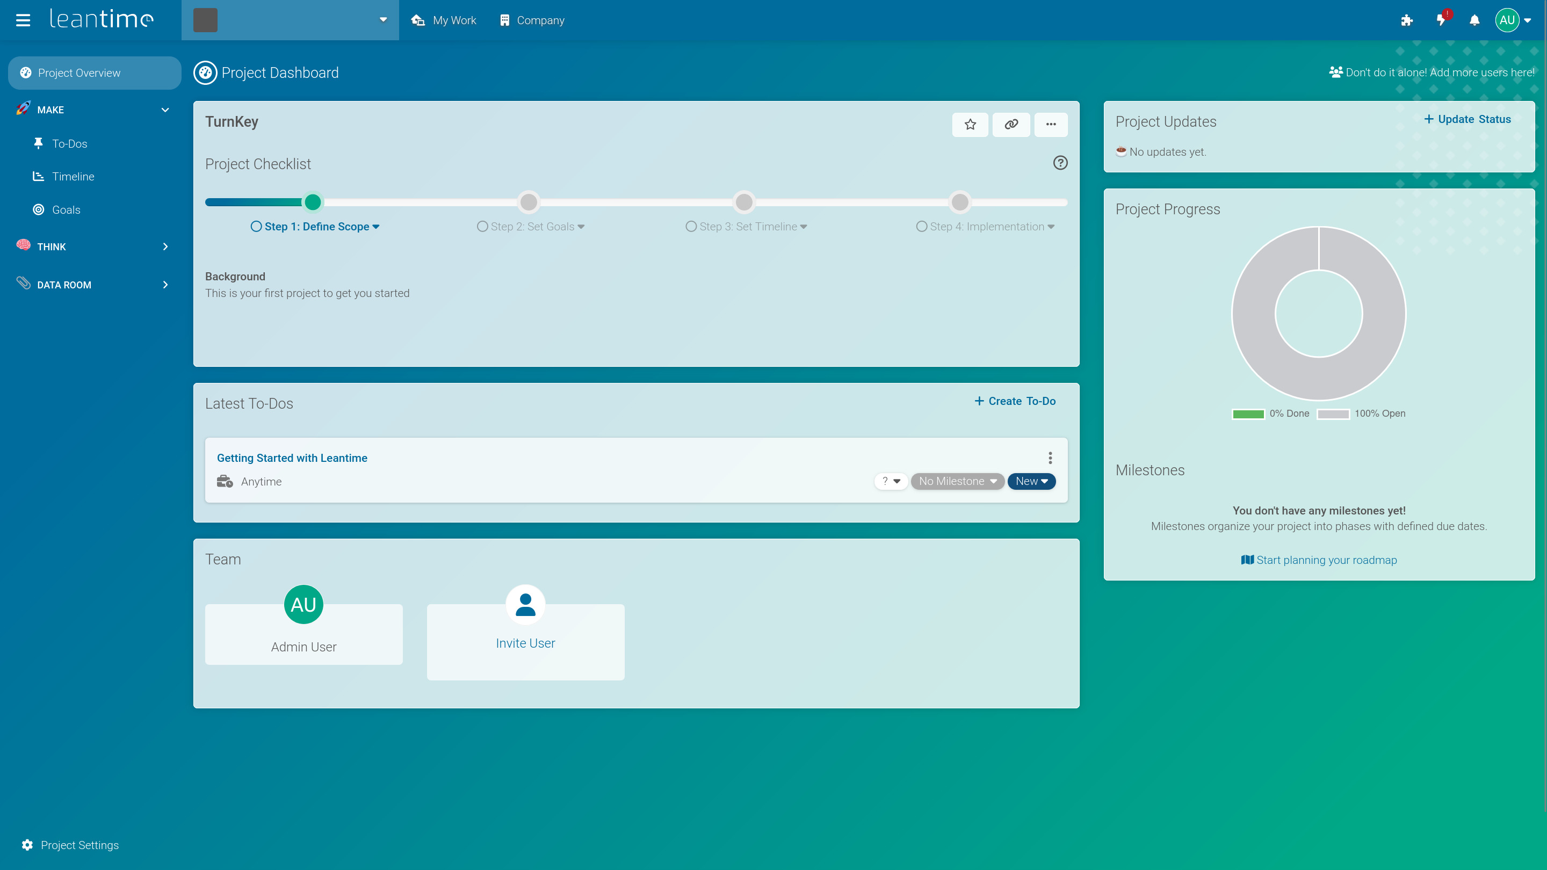The image size is (1547, 870).
Task: Open the notifications bell
Action: 1474,20
